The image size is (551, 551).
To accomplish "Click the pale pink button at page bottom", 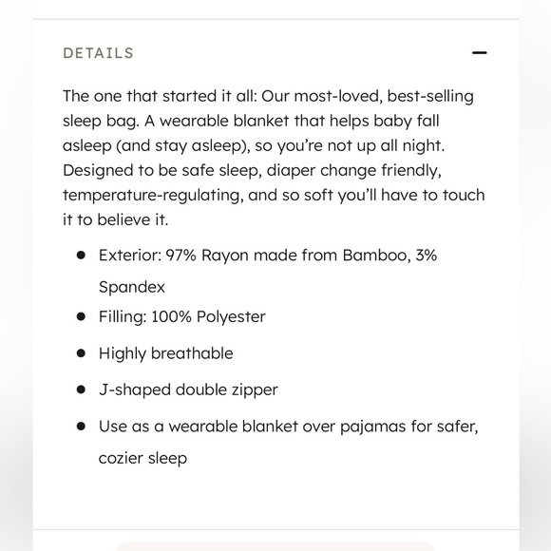I will point(275,546).
